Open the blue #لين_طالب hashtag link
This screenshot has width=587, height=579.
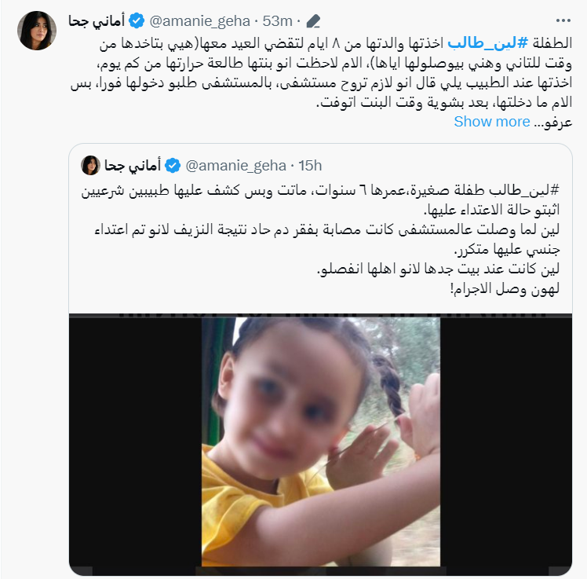click(x=488, y=43)
